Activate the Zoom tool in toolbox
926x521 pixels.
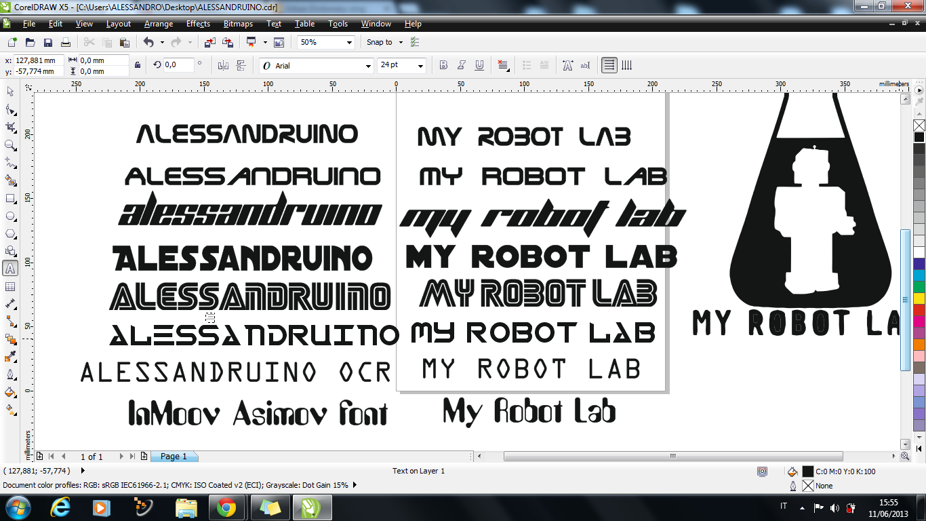pyautogui.click(x=10, y=144)
